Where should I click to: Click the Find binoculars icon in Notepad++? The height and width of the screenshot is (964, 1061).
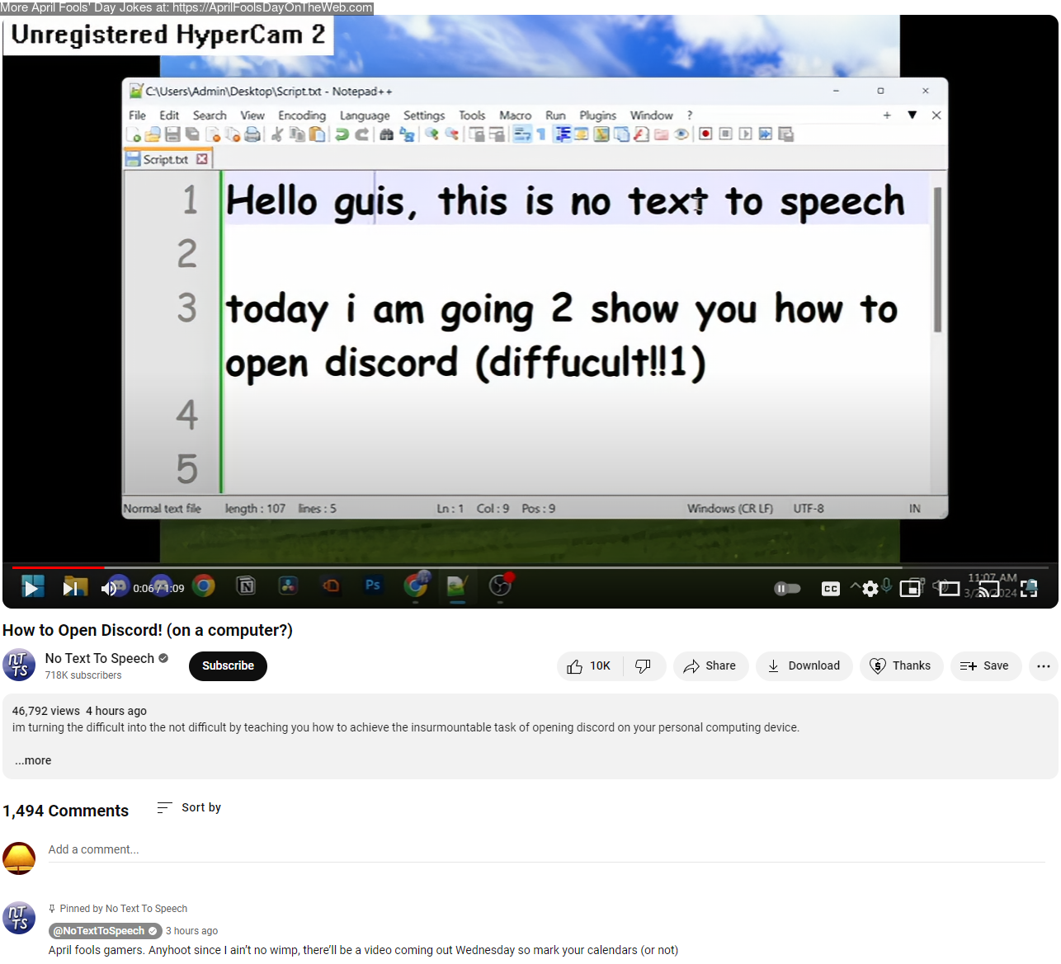pyautogui.click(x=386, y=134)
